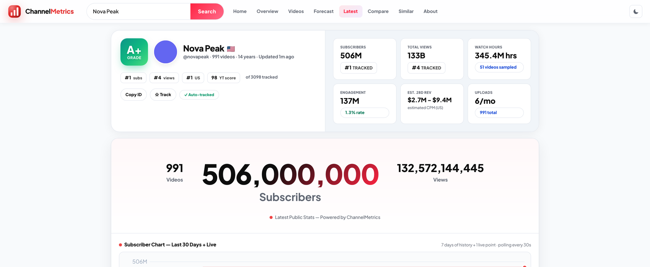This screenshot has height=267, width=650.
Task: Open the About nav item
Action: pos(431,11)
